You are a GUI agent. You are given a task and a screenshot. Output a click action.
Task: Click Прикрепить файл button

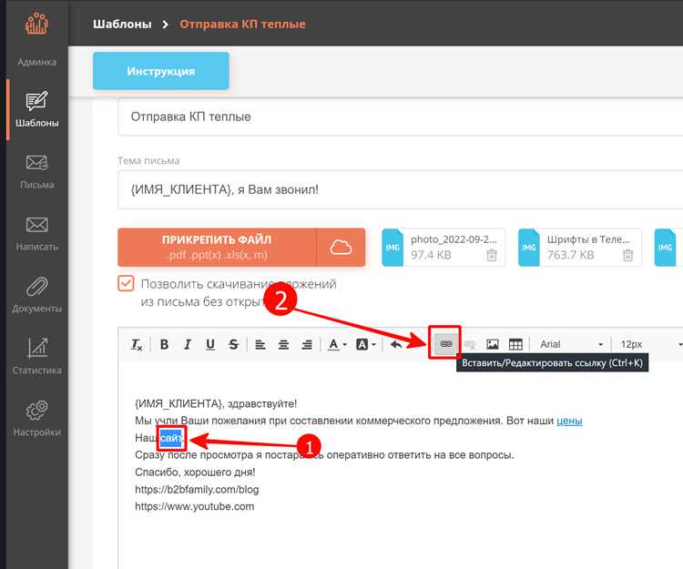pos(217,248)
